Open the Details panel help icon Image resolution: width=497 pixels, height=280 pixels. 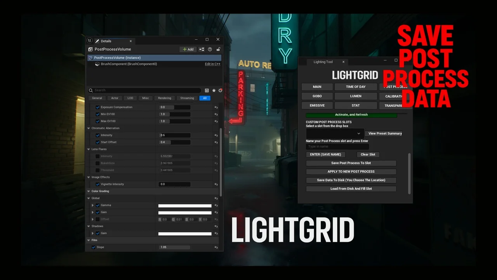(x=210, y=49)
